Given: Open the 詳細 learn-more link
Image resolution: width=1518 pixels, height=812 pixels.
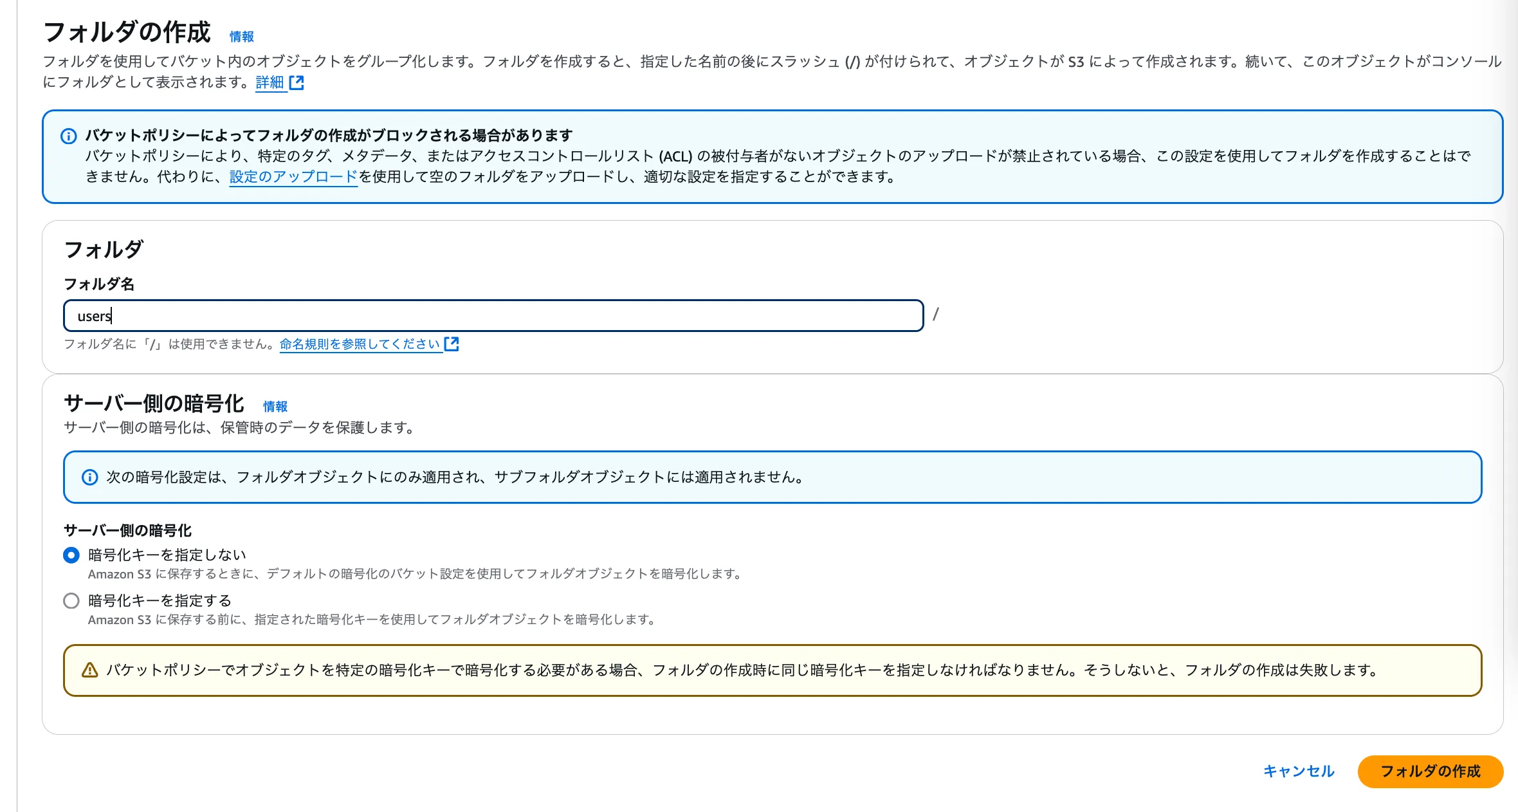Looking at the screenshot, I should (x=270, y=82).
